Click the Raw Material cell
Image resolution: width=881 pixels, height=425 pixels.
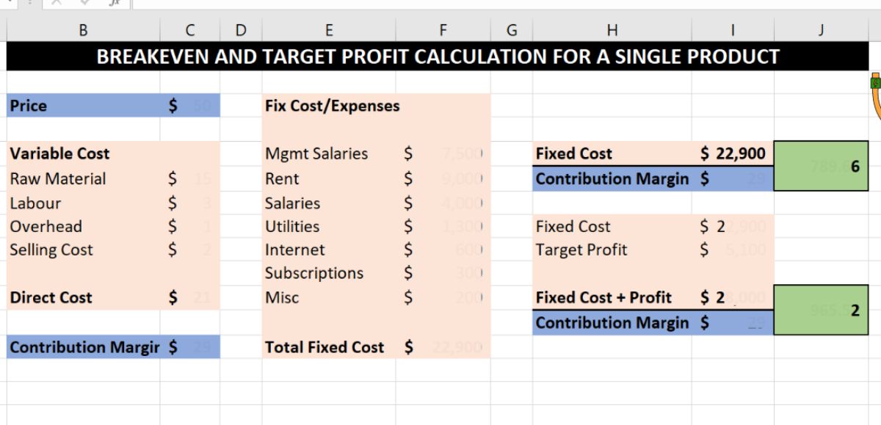point(83,178)
